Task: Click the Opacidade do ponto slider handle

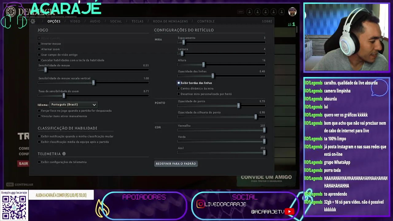Action: (239, 106)
